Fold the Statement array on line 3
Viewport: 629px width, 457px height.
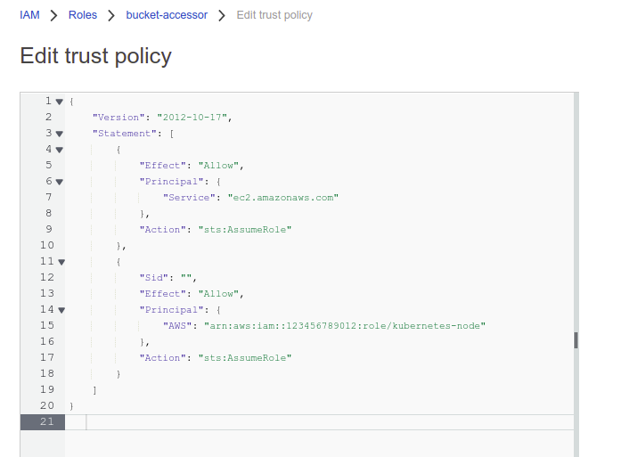coord(60,134)
